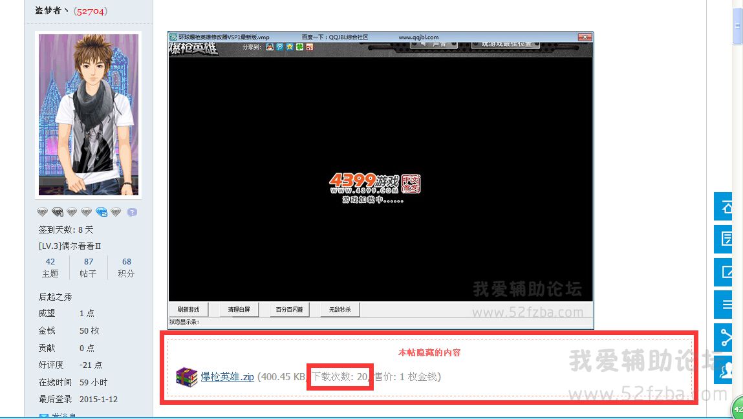
Task: Click the Tencent Weibo share icon
Action: pos(279,47)
